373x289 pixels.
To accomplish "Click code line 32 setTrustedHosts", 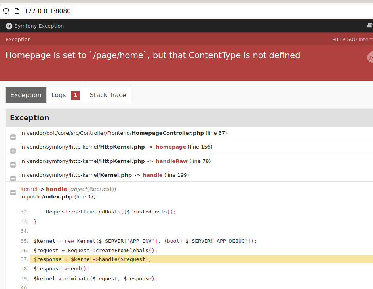I will [111, 212].
